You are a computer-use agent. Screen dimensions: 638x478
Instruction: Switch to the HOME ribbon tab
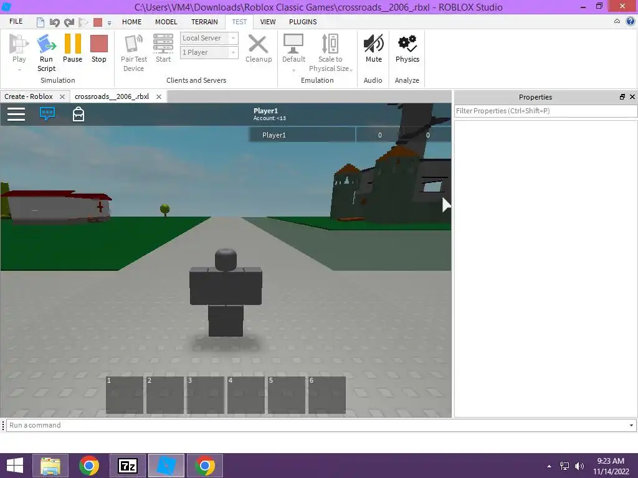pos(132,22)
